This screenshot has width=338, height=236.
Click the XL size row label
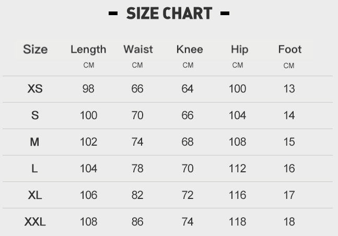tap(35, 195)
